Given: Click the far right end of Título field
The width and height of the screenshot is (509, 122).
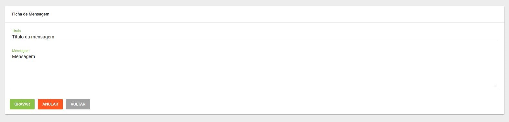Looking at the screenshot, I should point(492,37).
